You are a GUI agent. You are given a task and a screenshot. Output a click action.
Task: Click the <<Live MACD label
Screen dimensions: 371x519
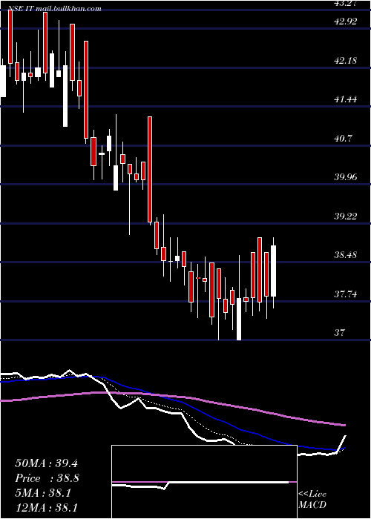click(x=312, y=500)
